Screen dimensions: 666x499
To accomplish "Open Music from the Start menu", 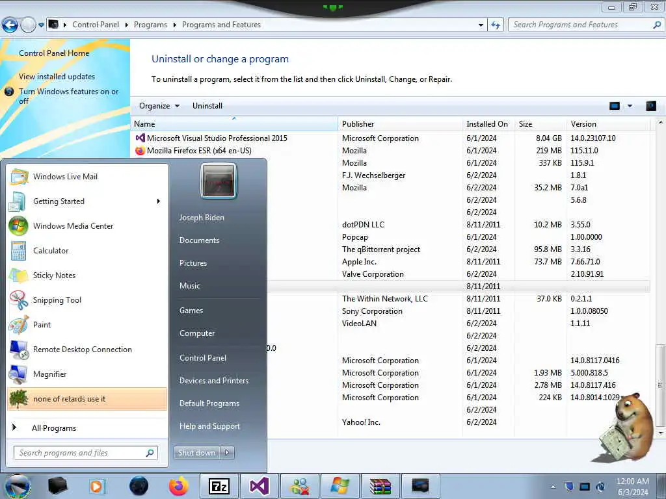I will coord(190,286).
